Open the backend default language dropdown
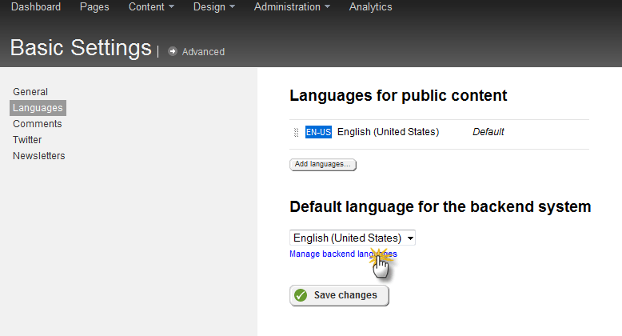 click(x=353, y=238)
